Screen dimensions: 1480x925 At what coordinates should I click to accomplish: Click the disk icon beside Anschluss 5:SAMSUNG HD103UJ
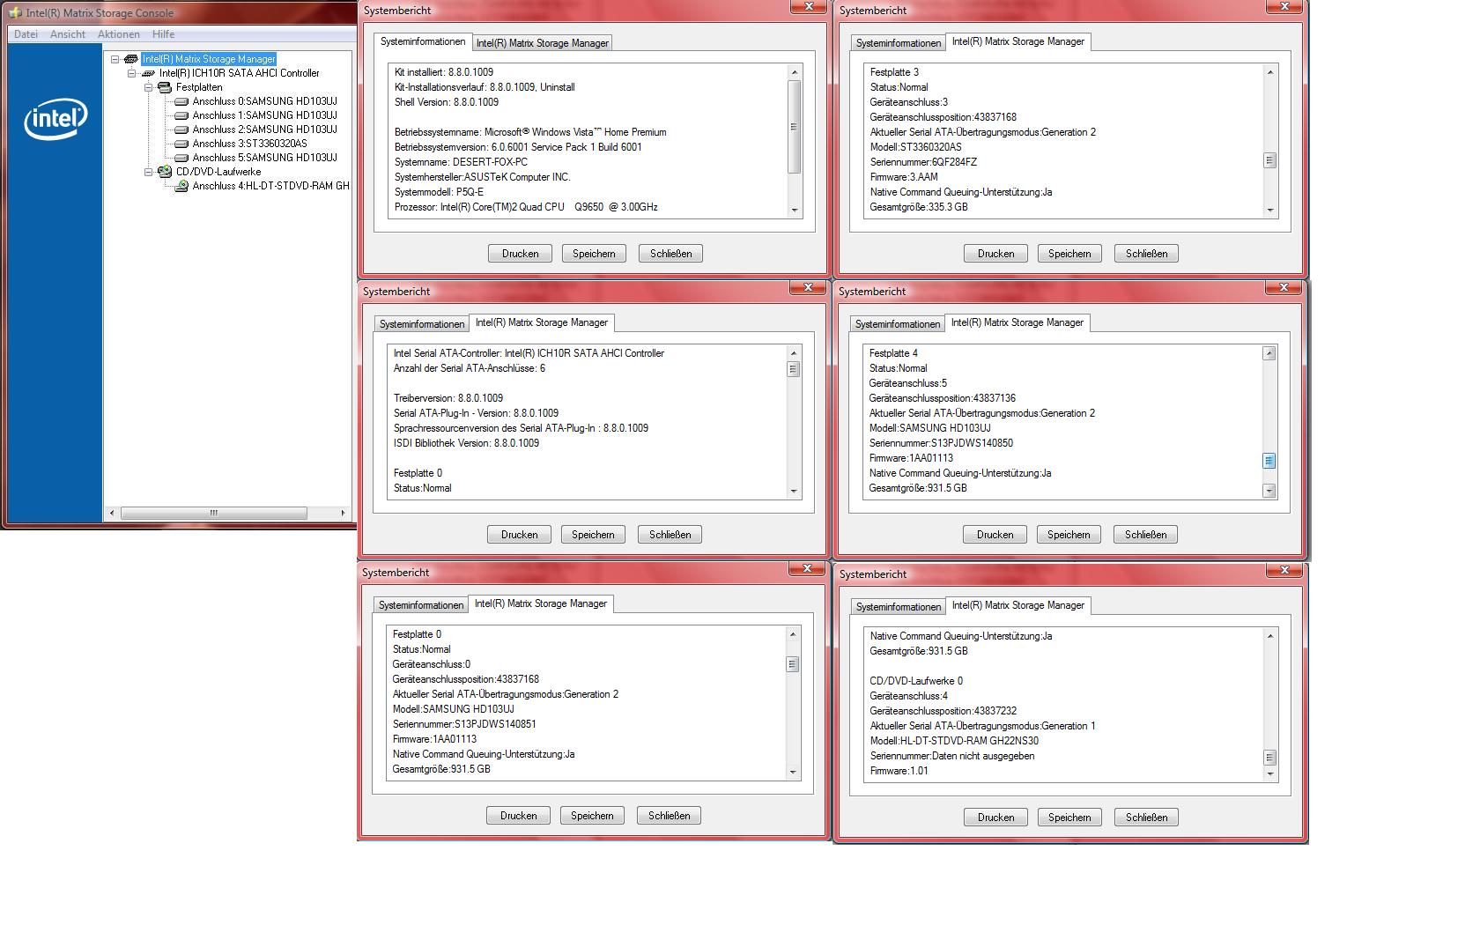(181, 158)
